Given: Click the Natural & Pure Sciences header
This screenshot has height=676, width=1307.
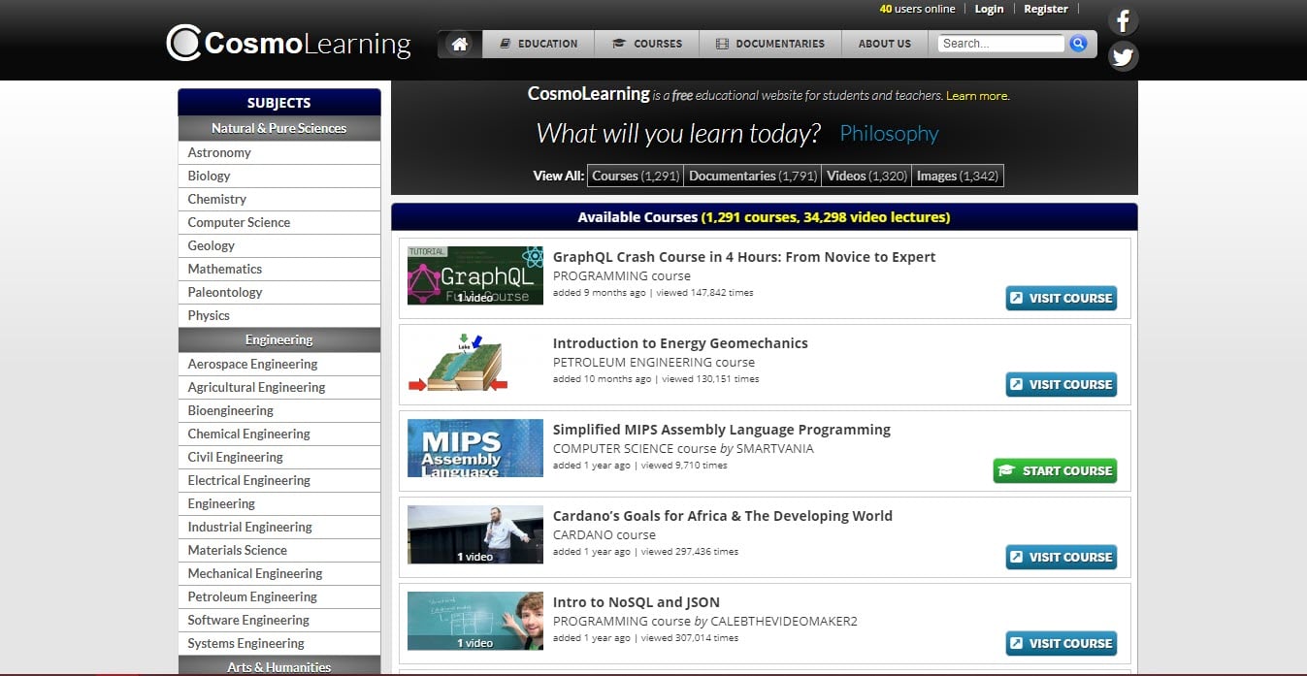Looking at the screenshot, I should pyautogui.click(x=279, y=128).
